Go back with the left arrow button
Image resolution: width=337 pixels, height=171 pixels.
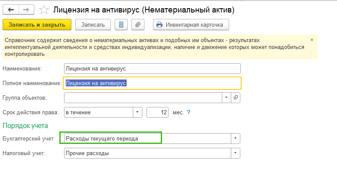11,10
